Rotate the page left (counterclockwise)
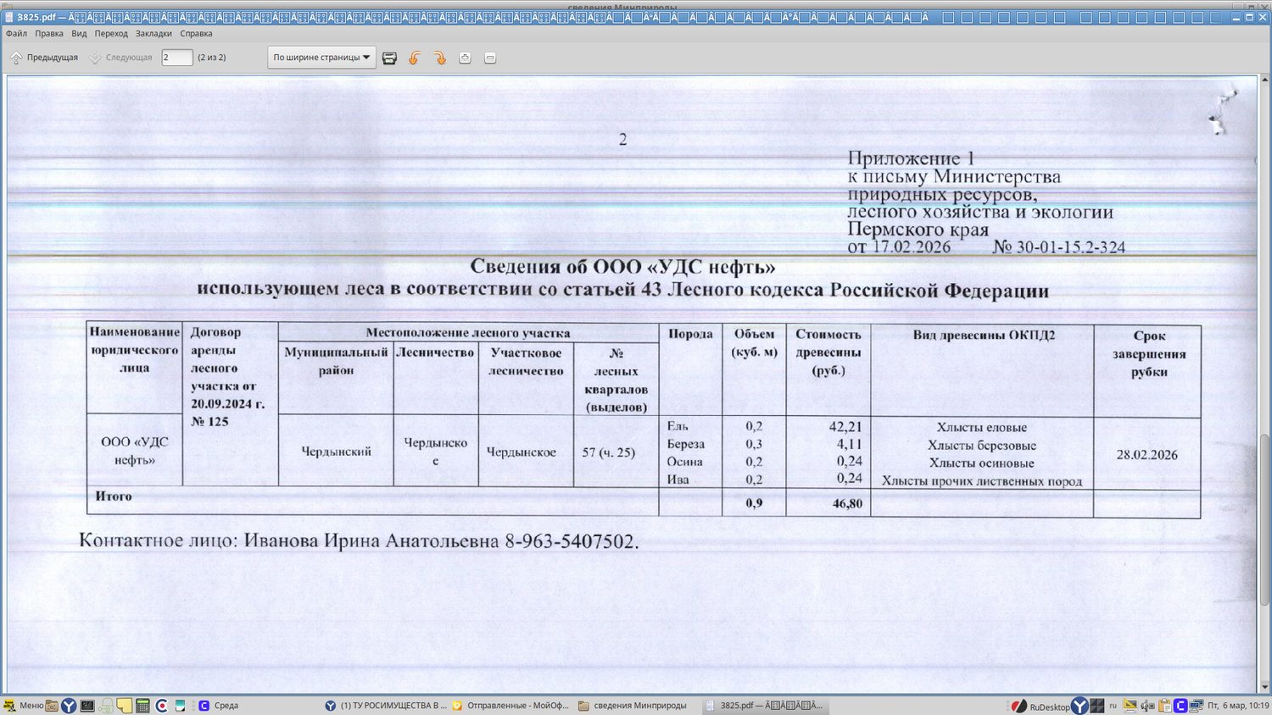Viewport: 1272px width, 715px height. pyautogui.click(x=415, y=58)
